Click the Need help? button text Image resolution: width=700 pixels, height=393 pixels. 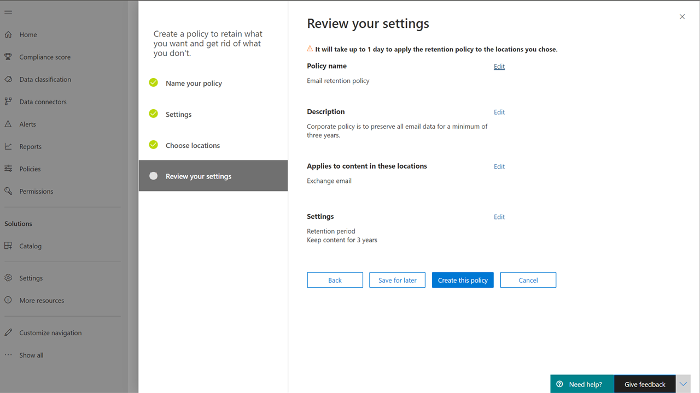point(585,384)
